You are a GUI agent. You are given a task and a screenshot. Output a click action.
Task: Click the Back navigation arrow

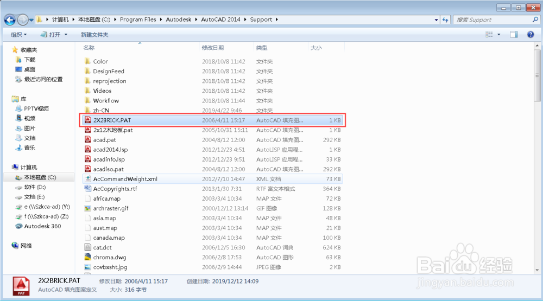click(10, 20)
